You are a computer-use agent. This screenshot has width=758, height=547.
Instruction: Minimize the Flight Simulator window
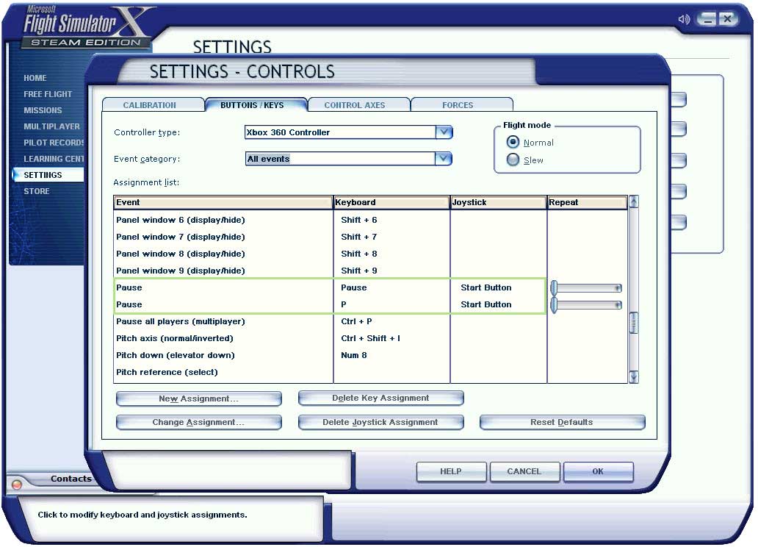(x=708, y=19)
